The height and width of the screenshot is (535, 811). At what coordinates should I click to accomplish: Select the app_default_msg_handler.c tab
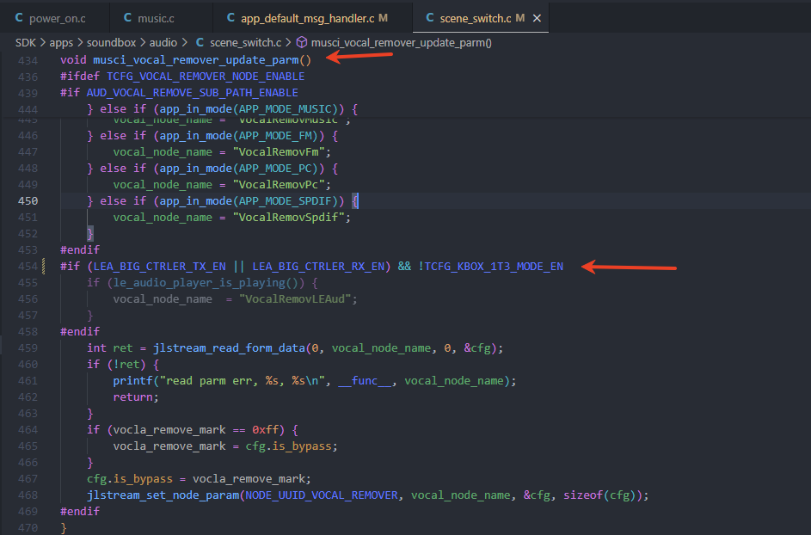pos(312,18)
